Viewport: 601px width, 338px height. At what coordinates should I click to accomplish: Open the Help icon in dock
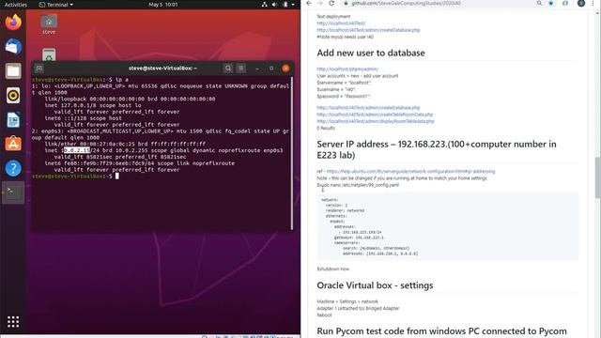[13, 169]
